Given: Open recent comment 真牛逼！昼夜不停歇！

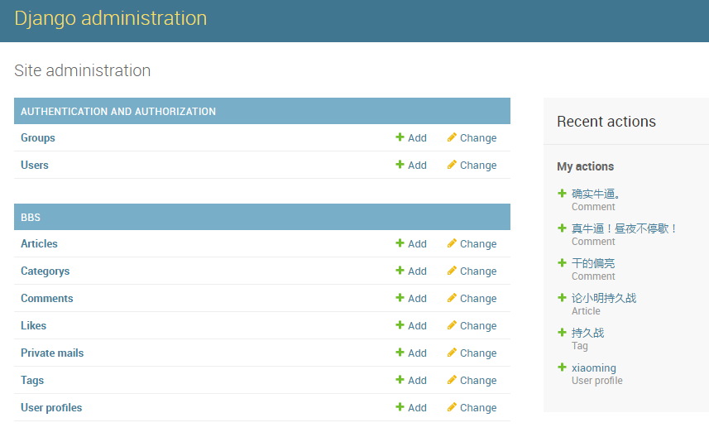Looking at the screenshot, I should click(x=624, y=228).
